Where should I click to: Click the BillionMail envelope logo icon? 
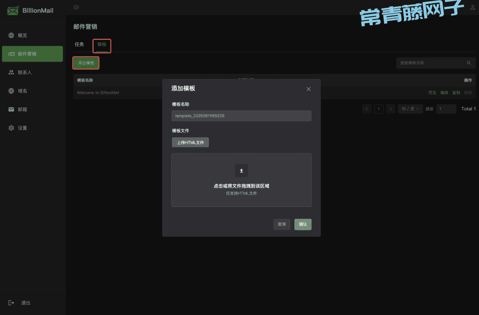[x=13, y=10]
